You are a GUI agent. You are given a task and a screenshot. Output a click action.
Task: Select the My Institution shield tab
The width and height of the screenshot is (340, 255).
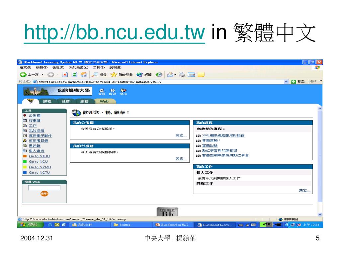(31, 101)
